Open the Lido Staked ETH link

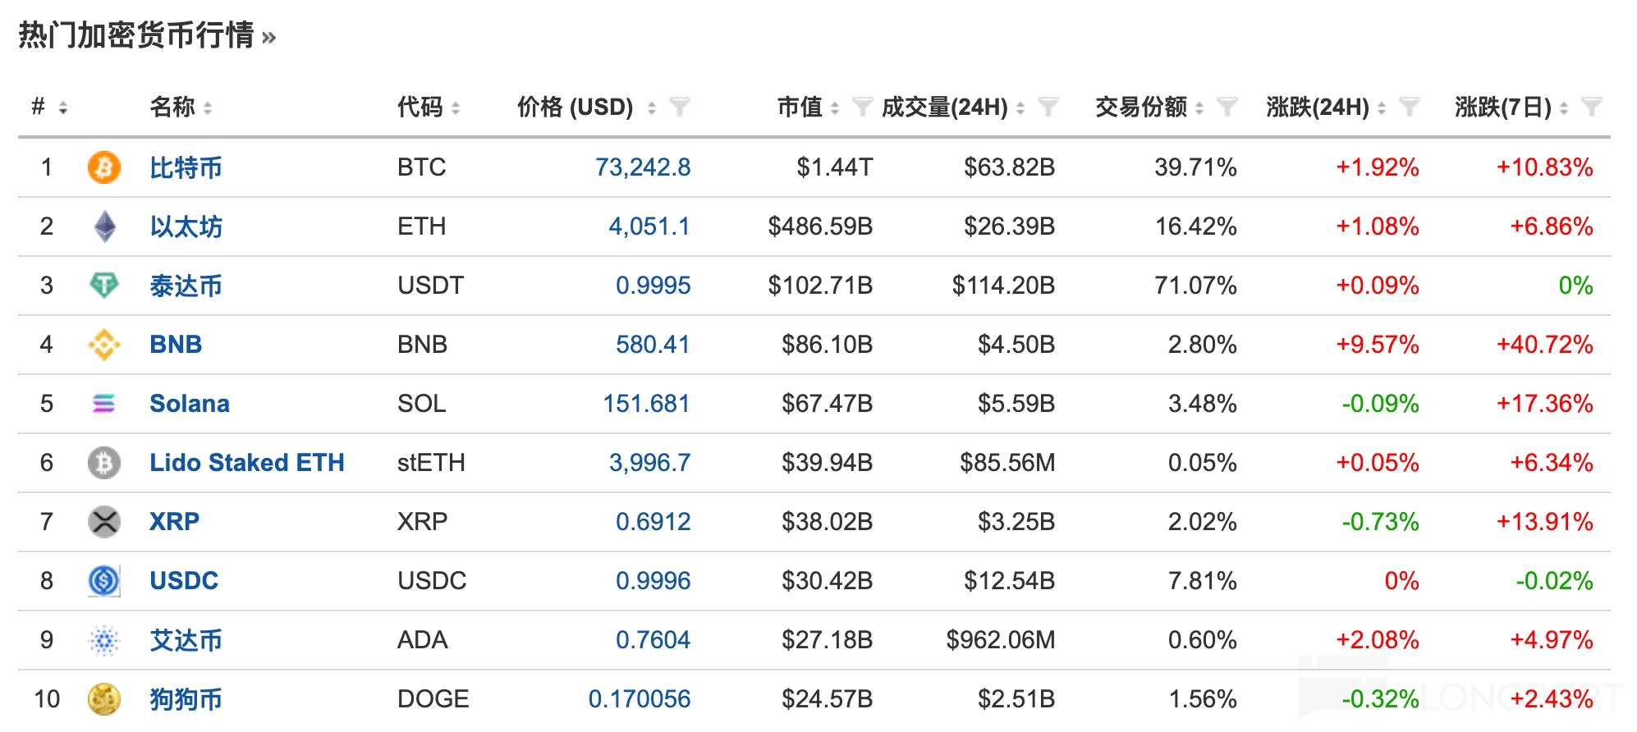246,463
